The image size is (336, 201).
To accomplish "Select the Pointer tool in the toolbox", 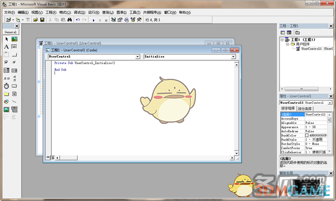I will [6, 39].
